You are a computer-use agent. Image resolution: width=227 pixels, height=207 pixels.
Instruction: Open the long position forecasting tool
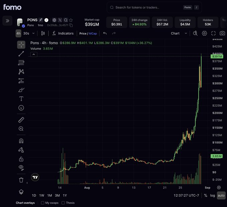coord(21,81)
